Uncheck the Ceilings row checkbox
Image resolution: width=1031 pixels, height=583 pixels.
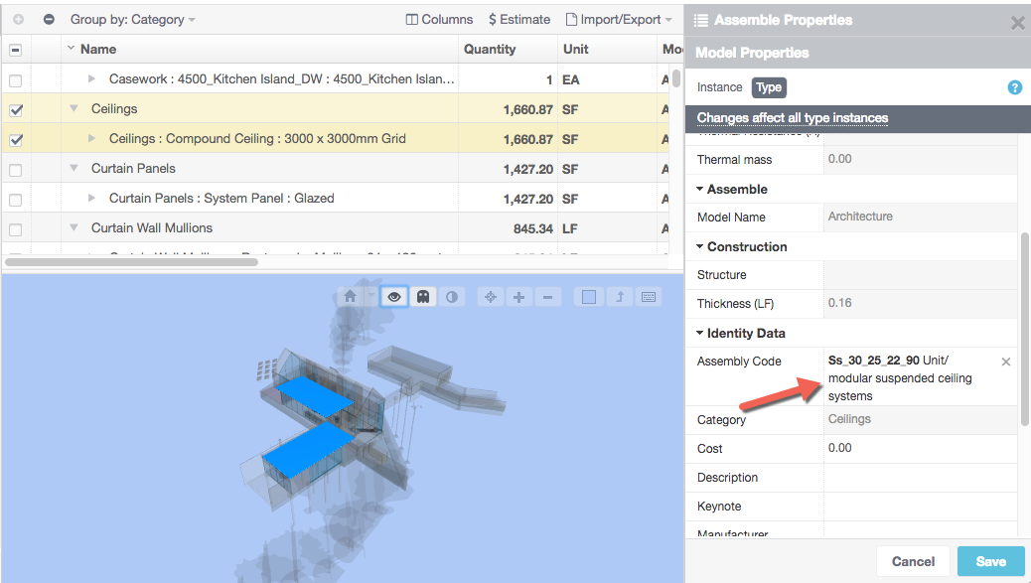tap(15, 108)
